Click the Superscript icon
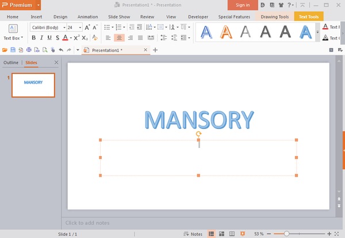The image size is (345, 238). [76, 38]
